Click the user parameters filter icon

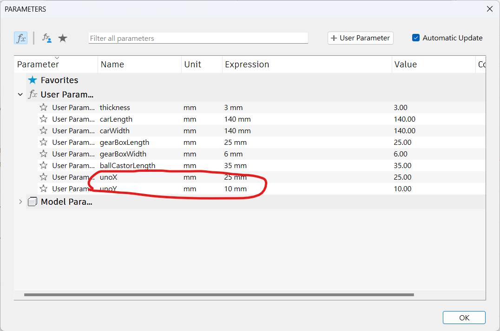tap(46, 38)
